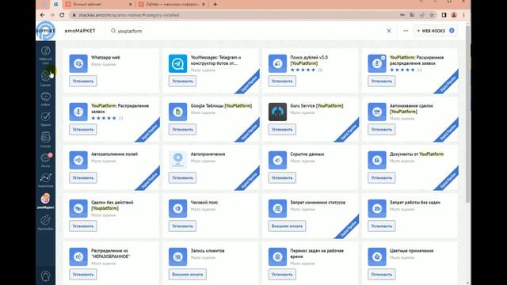Viewport: 507px width, 285px height.
Task: Click the Документы от YouPlatform app icon
Action: [377, 160]
